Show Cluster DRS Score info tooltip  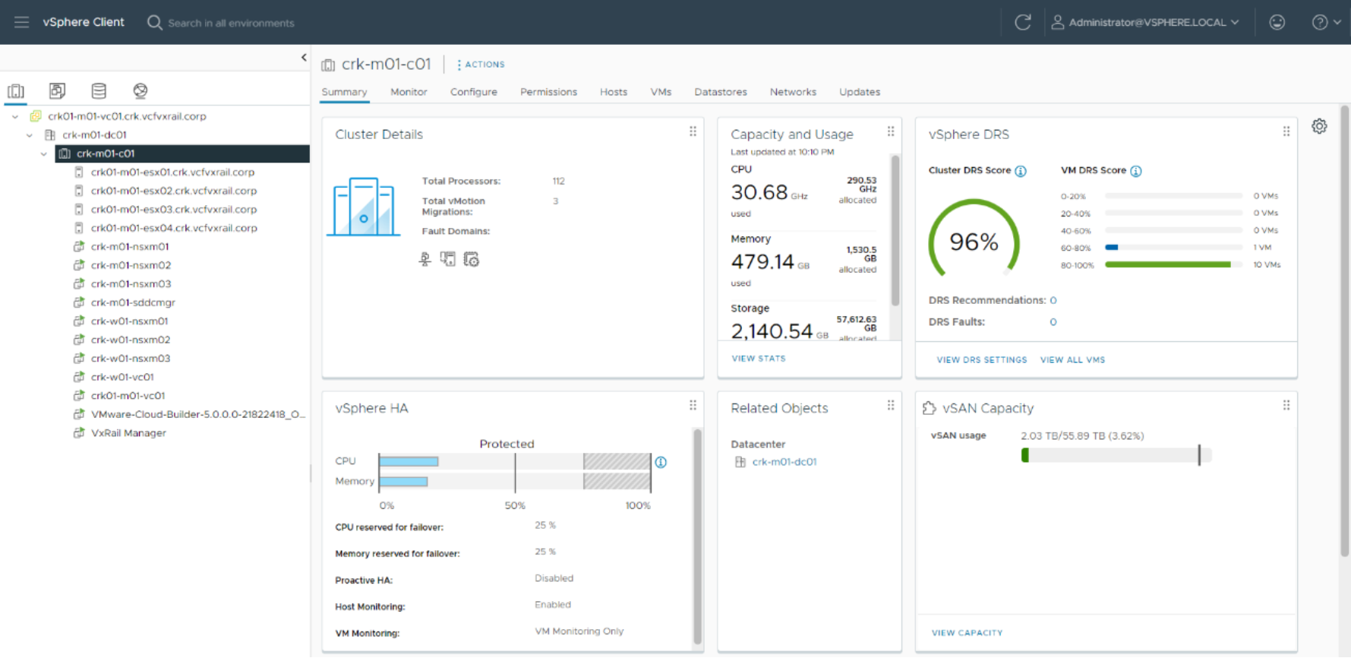click(1021, 171)
